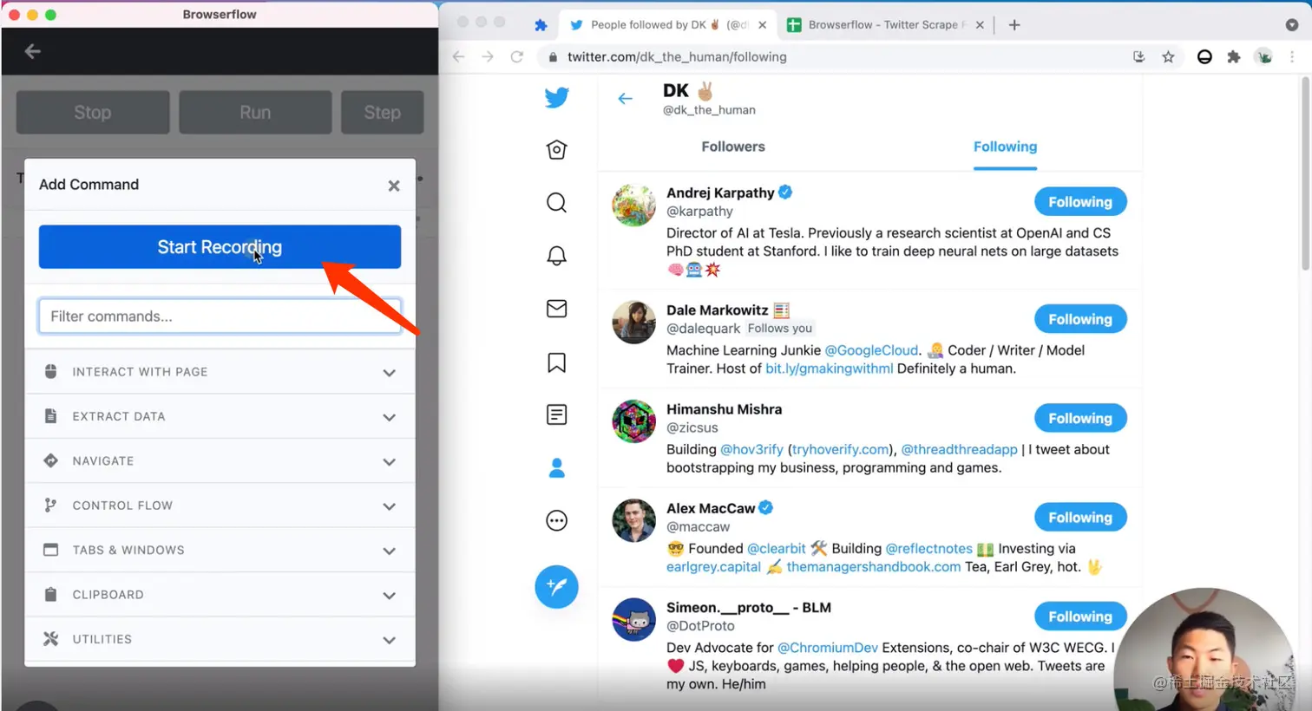The image size is (1312, 711).
Task: Toggle Following for Alex MacCaw
Action: click(x=1080, y=518)
